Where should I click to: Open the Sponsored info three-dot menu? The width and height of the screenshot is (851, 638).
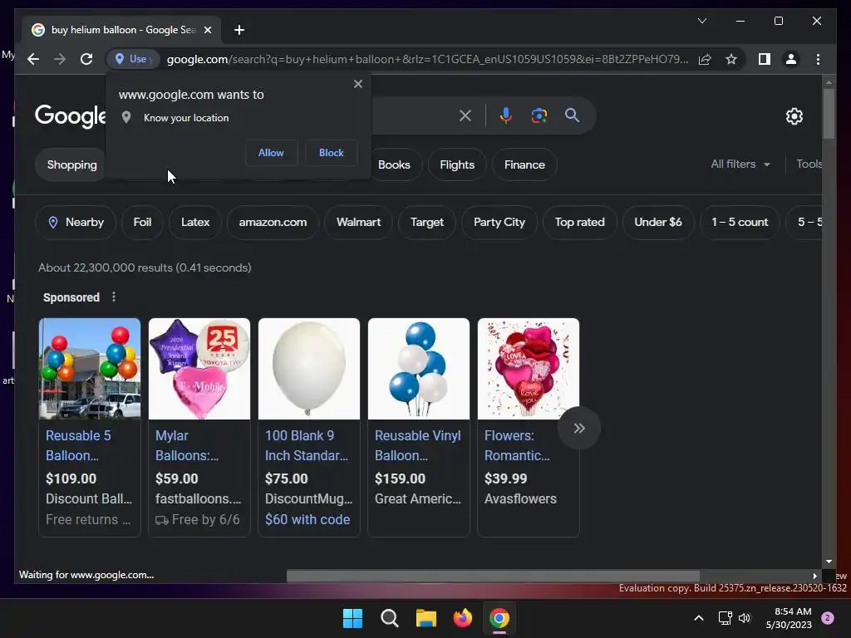pos(113,297)
